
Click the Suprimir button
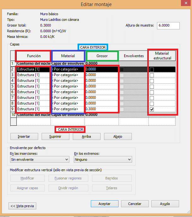55,137
